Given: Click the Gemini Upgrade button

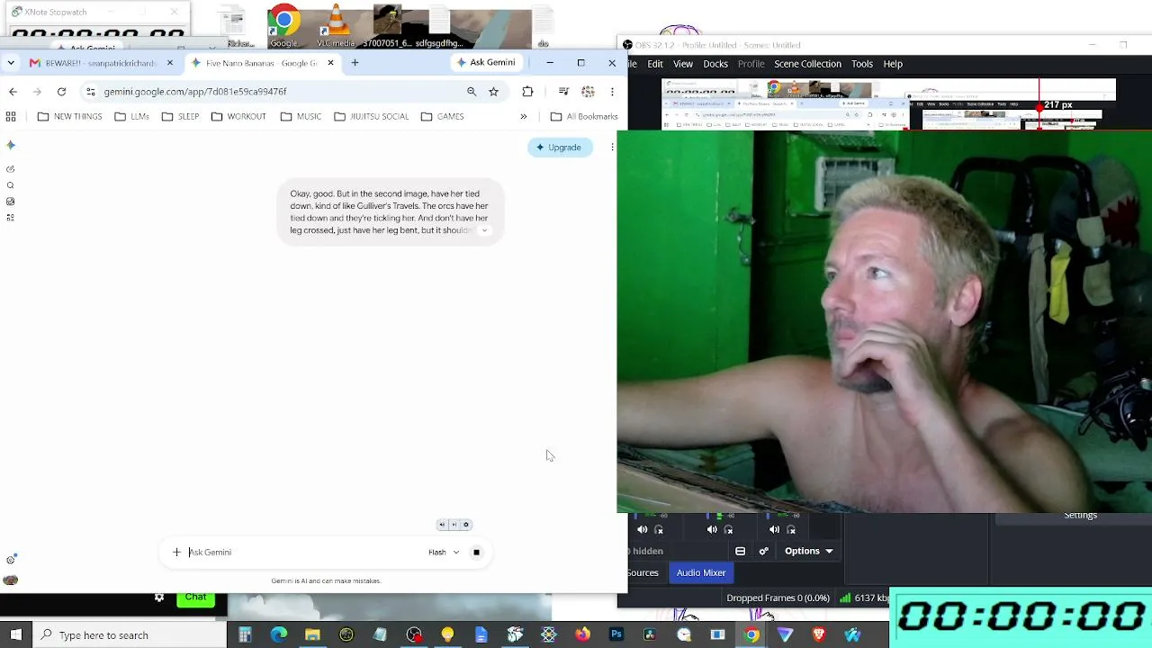Looking at the screenshot, I should coord(559,148).
